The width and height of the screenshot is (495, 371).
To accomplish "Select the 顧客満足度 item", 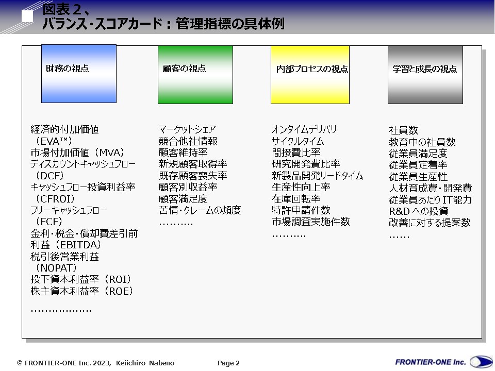I will (183, 198).
